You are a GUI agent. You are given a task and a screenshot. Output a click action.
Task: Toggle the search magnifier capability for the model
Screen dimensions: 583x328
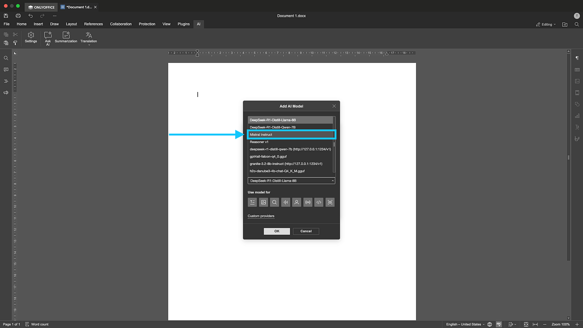274,202
